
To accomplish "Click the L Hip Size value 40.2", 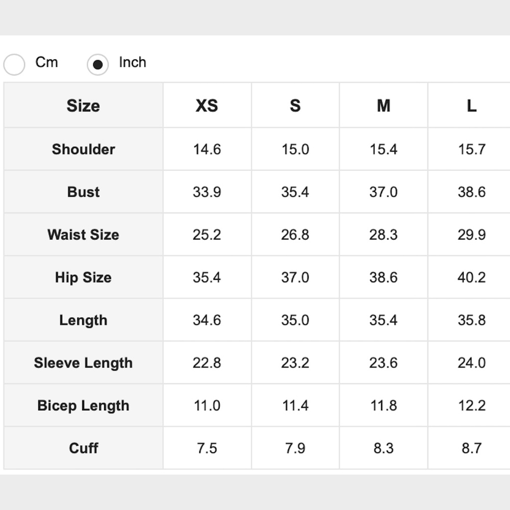I will [x=471, y=277].
